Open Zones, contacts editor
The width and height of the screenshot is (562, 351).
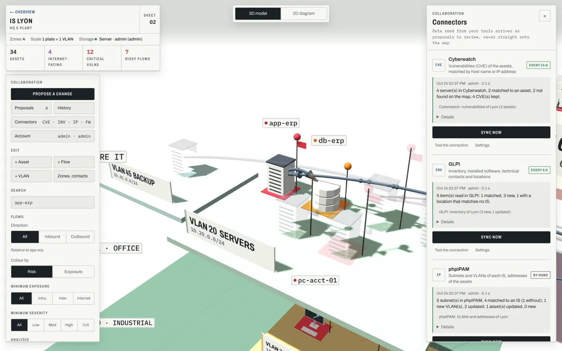click(x=74, y=176)
